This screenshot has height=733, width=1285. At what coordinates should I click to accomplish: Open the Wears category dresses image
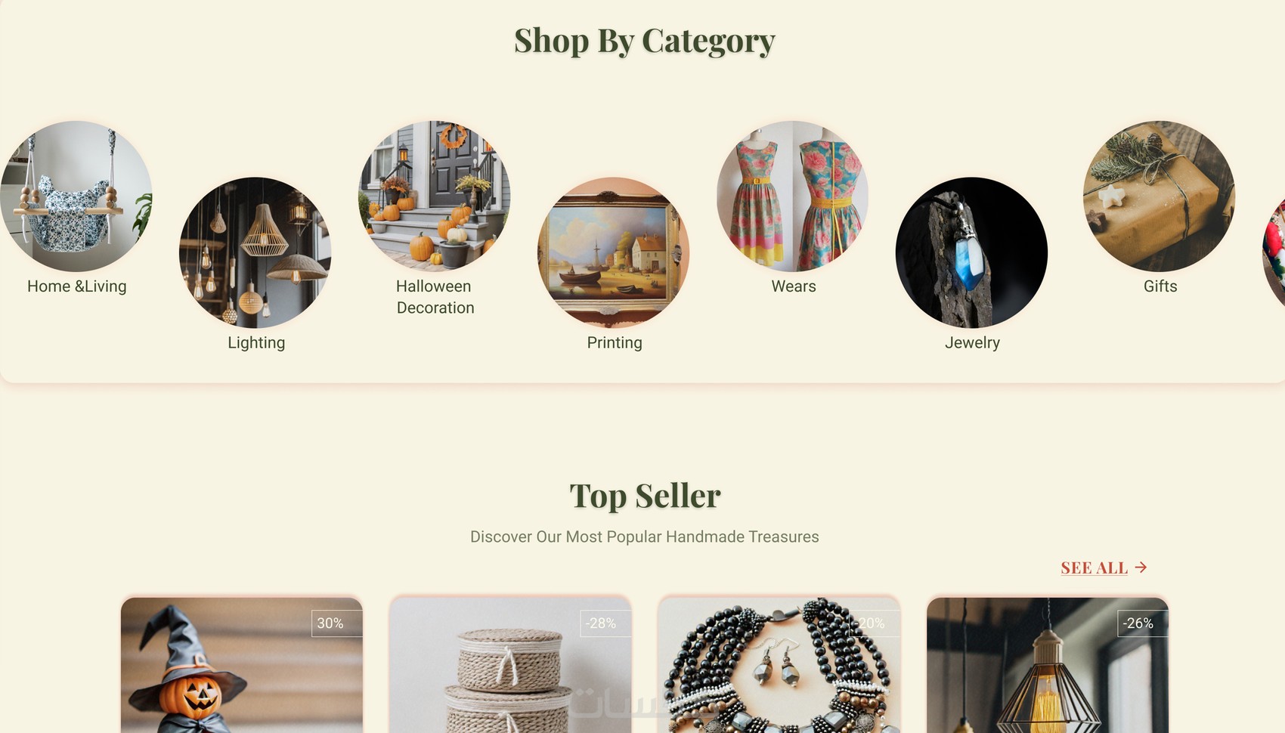pyautogui.click(x=793, y=196)
